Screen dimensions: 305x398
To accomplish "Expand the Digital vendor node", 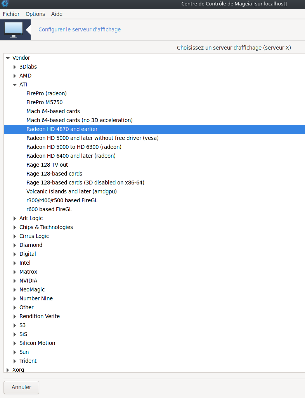I will coord(14,254).
